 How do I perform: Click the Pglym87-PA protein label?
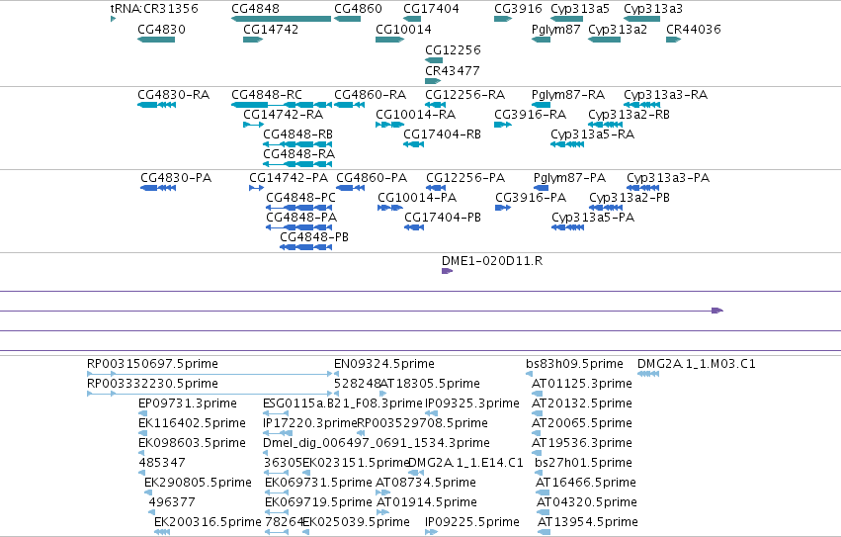pyautogui.click(x=569, y=178)
